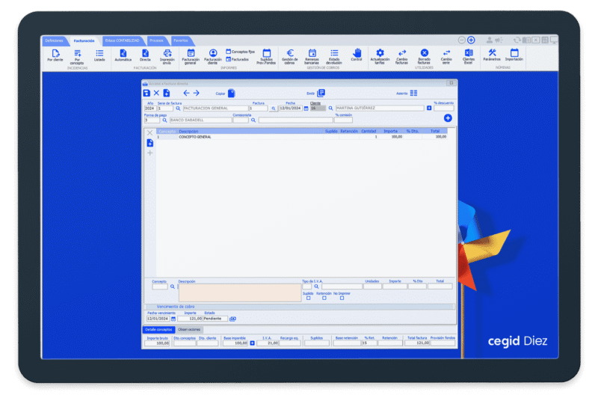Viewport: 598px width, 395px height.
Task: Go to previous invoice with left arrow
Action: pyautogui.click(x=186, y=93)
